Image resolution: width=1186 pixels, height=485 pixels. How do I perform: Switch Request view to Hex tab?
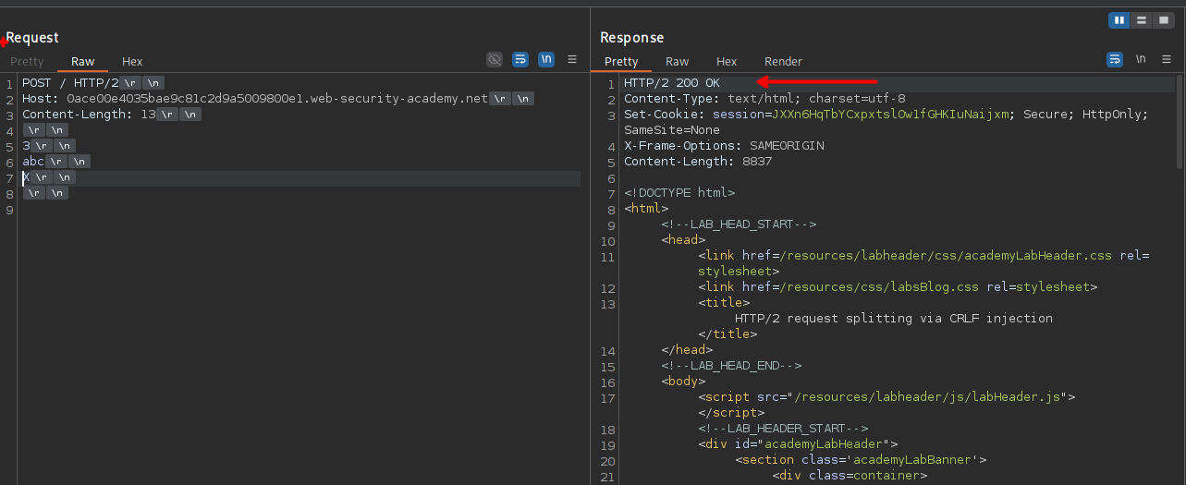(132, 62)
